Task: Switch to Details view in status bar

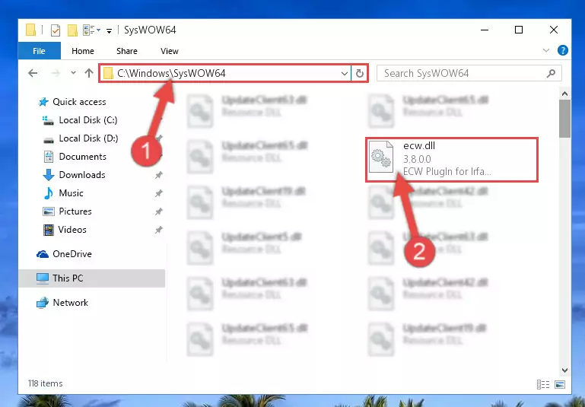Action: [x=543, y=384]
